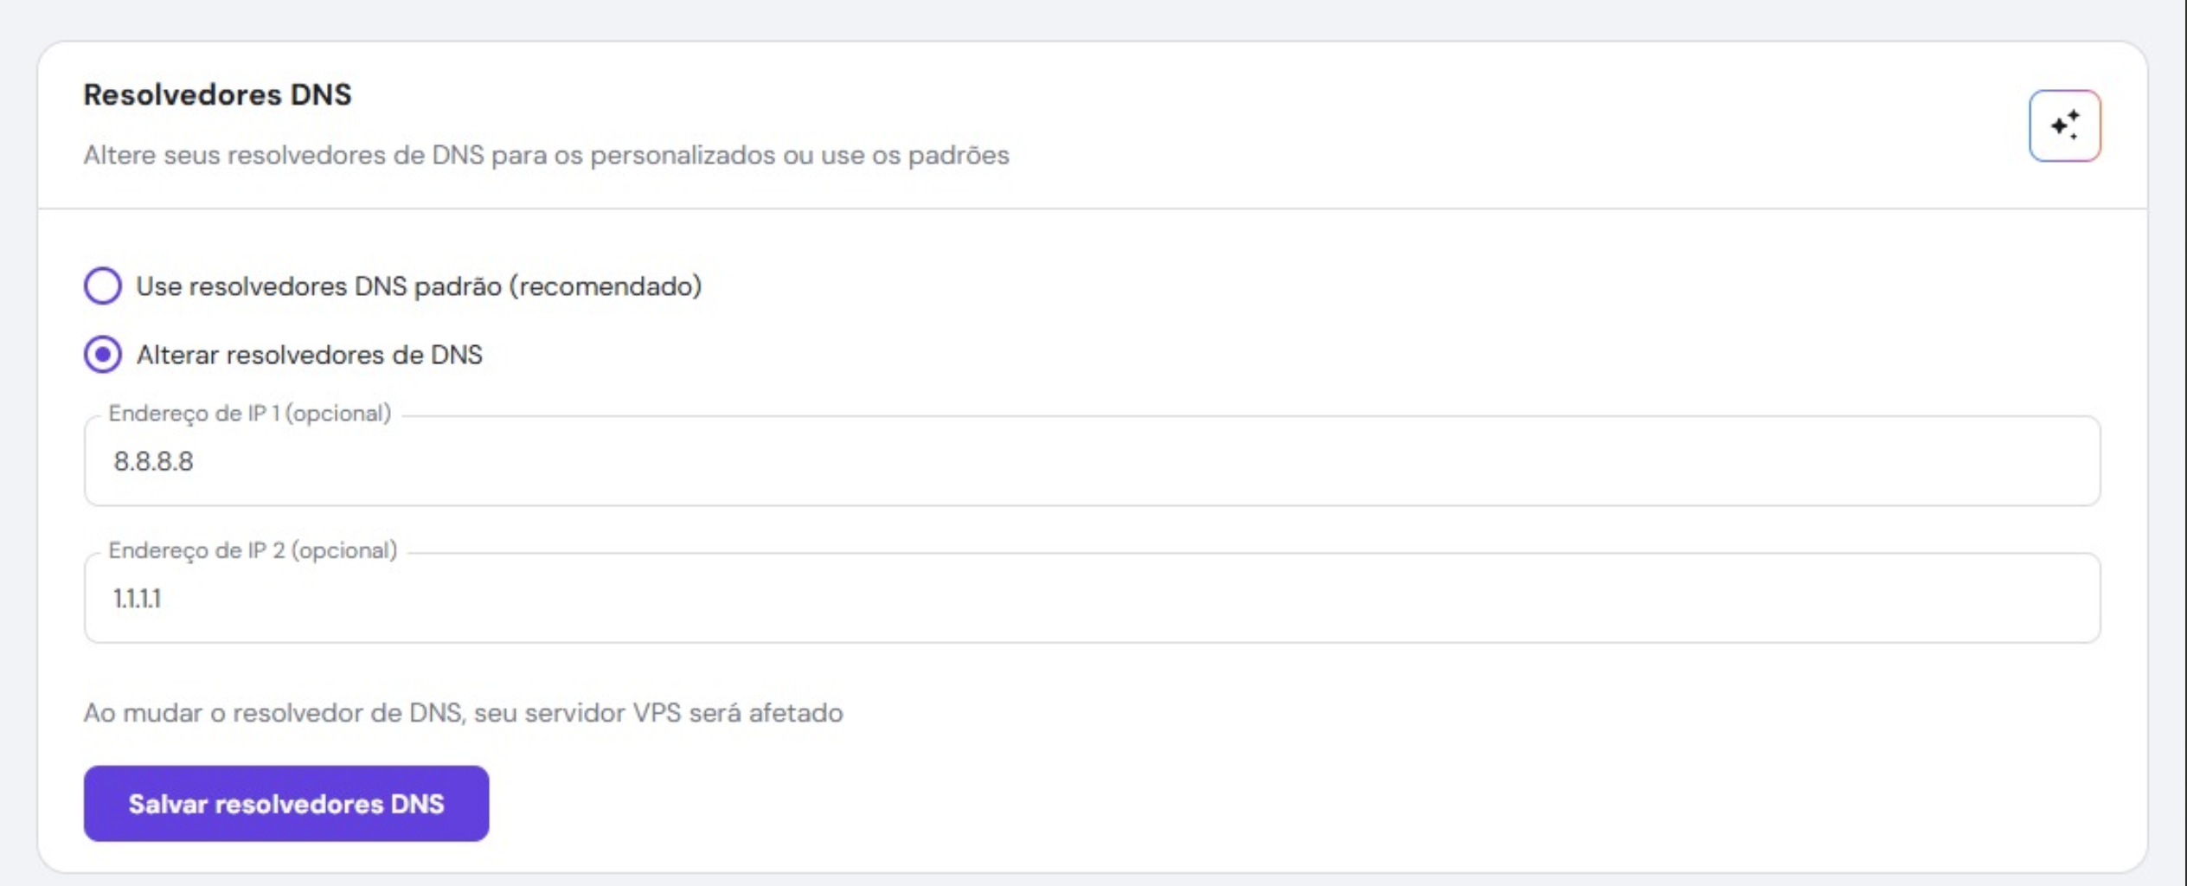Click the 'Endereço de IP 1 (opcional)' label
This screenshot has width=2187, height=886.
[249, 414]
